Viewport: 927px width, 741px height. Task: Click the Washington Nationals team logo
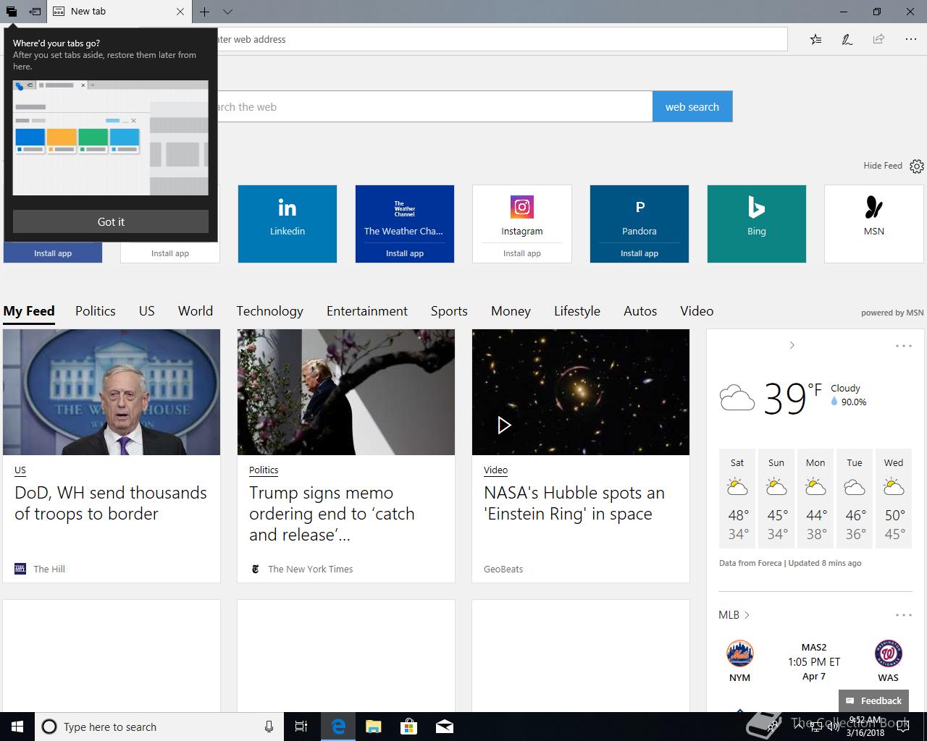click(888, 654)
